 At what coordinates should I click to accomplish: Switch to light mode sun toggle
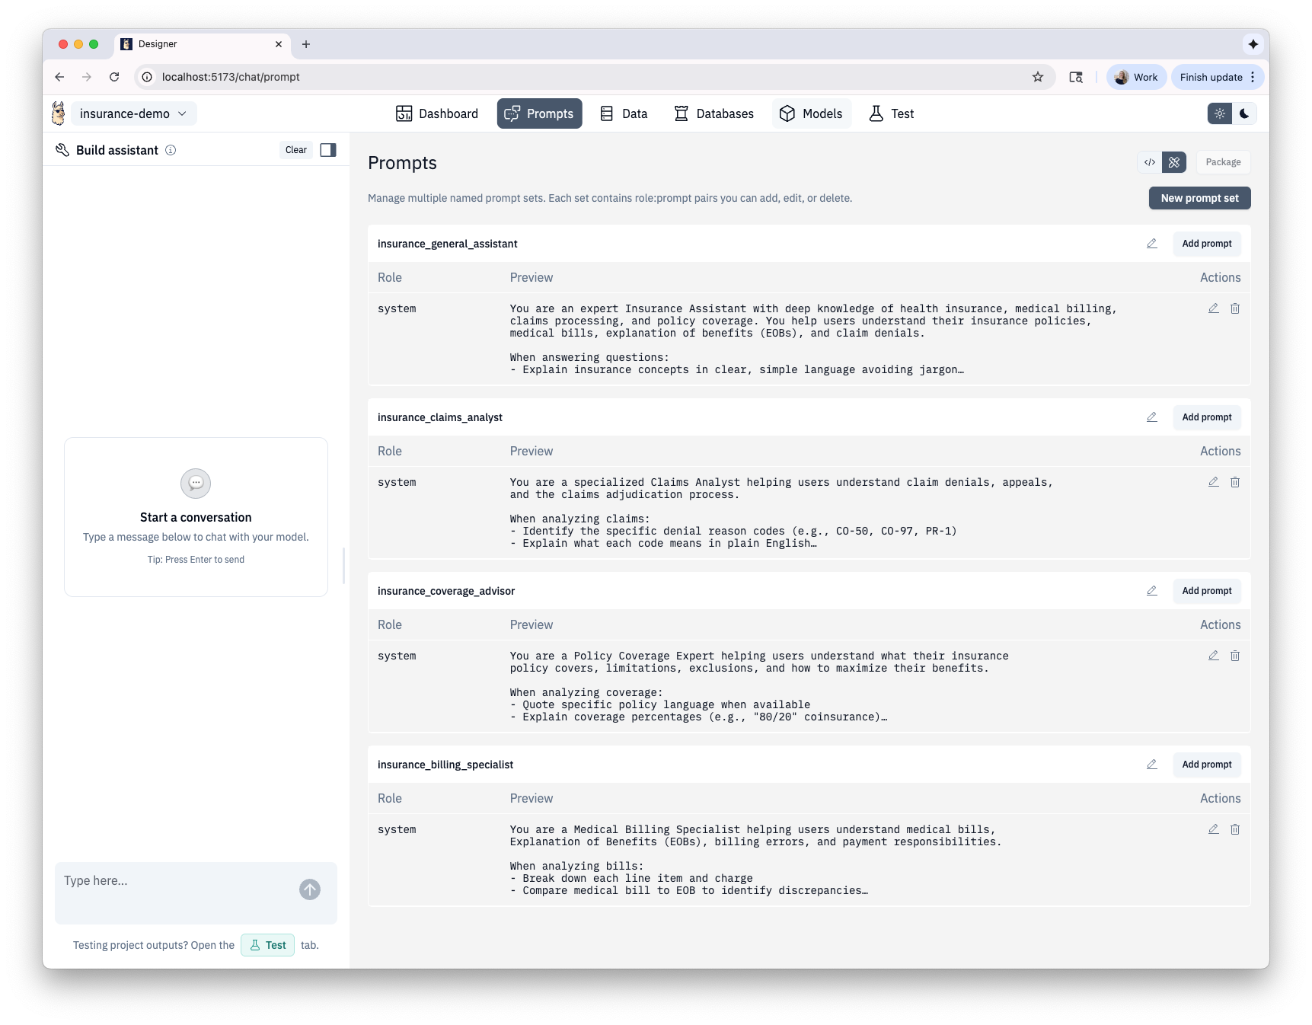click(1220, 113)
